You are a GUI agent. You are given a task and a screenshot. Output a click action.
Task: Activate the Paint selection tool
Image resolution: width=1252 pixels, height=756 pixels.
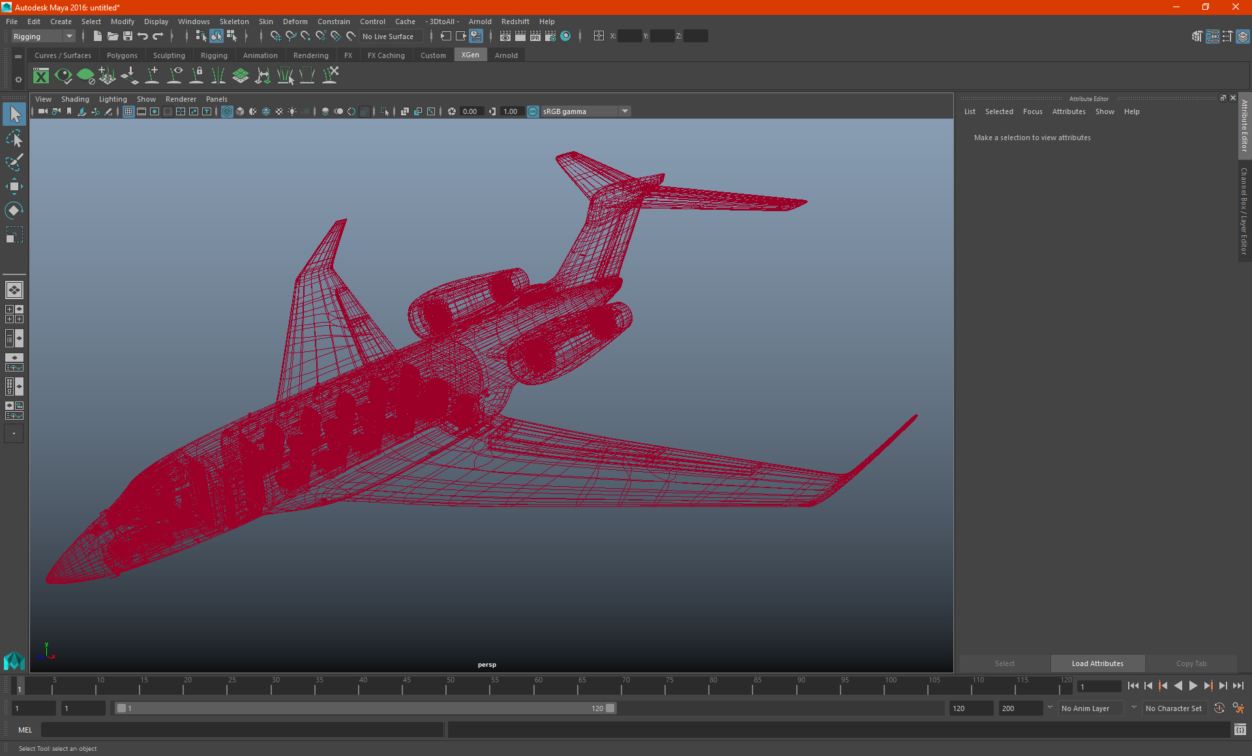(14, 162)
